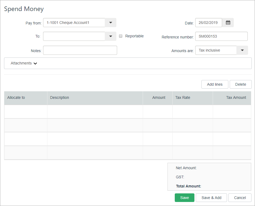Click the Save & Add button
This screenshot has width=255, height=206.
point(211,198)
